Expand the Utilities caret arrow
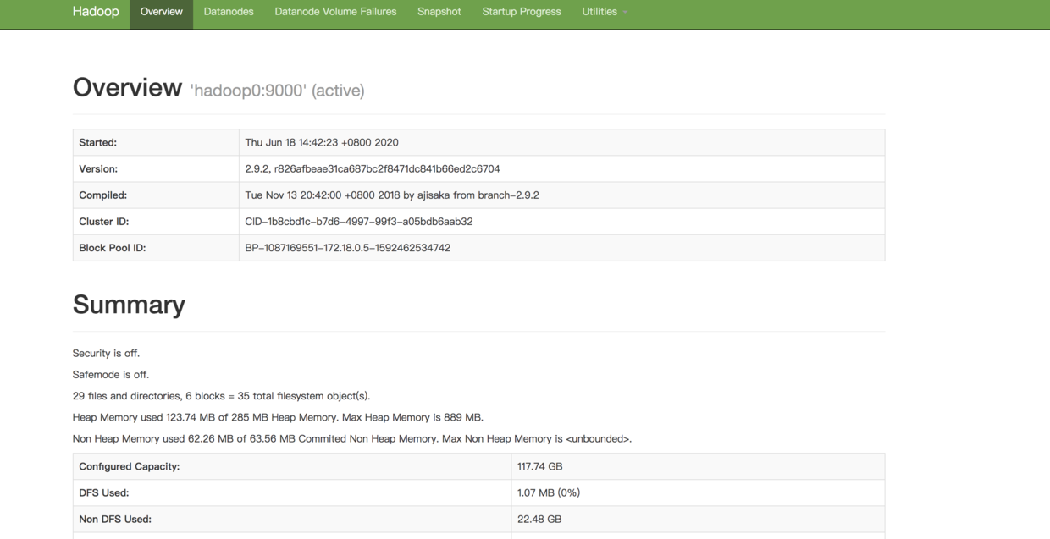The image size is (1050, 539). (623, 12)
